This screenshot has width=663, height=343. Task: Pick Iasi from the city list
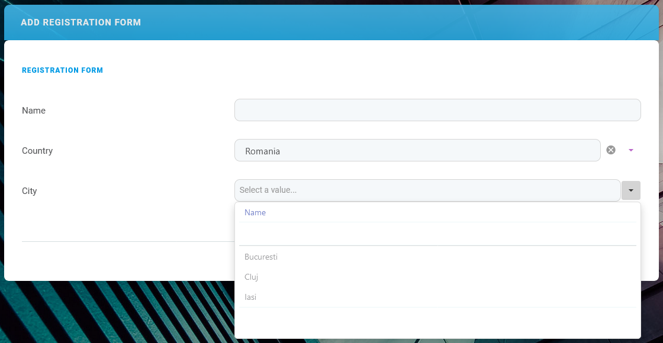click(x=250, y=297)
